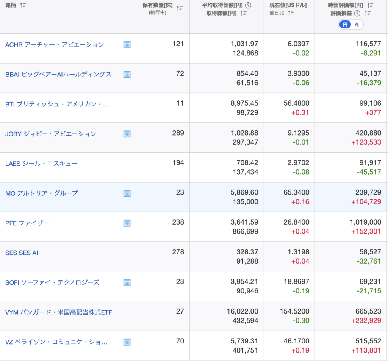Click the calendar icon next to SOFI
This screenshot has width=388, height=362.
click(127, 282)
